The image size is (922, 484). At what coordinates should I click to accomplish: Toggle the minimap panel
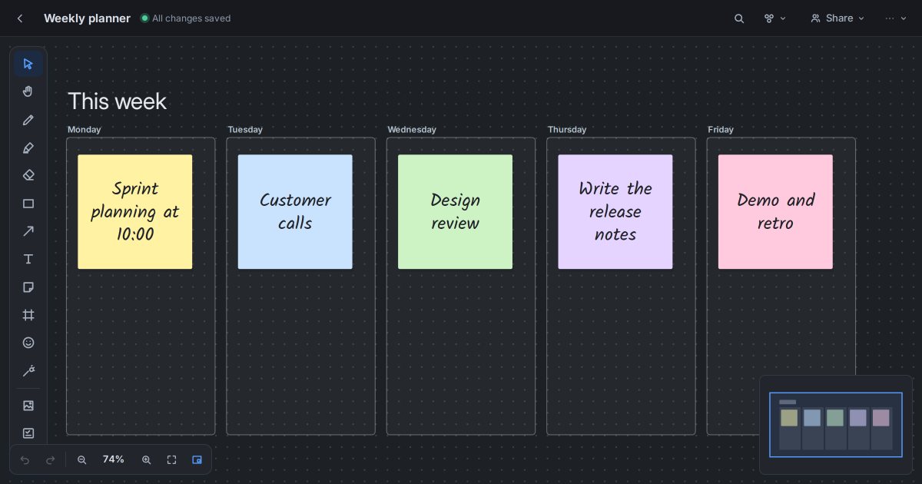pos(197,459)
